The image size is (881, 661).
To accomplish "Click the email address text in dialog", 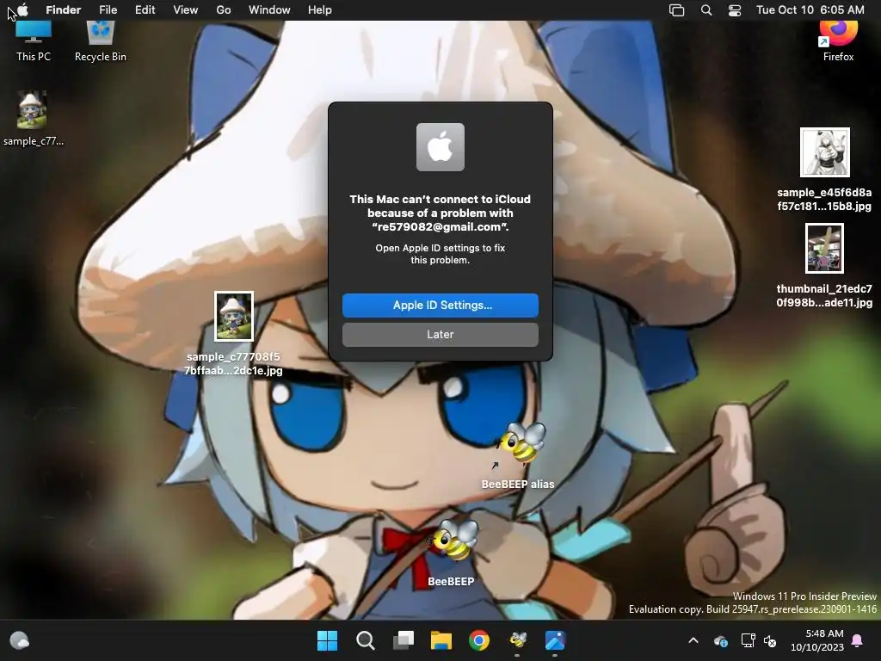I will [x=440, y=227].
